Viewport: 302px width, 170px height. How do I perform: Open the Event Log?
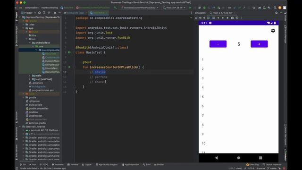tap(252, 165)
